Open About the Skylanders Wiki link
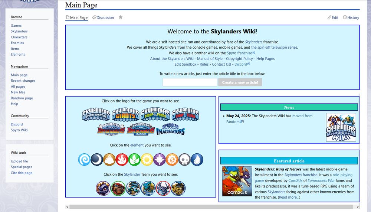This screenshot has height=212, width=371. pos(172,59)
